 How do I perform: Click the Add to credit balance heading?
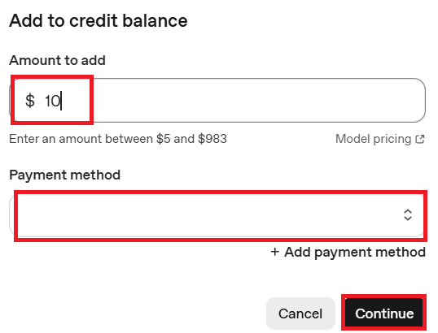[99, 21]
